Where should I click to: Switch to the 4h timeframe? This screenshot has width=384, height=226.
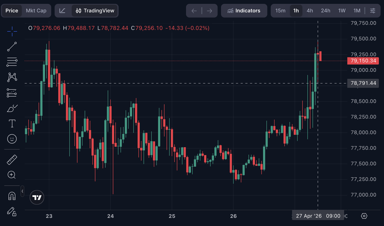[x=310, y=11]
